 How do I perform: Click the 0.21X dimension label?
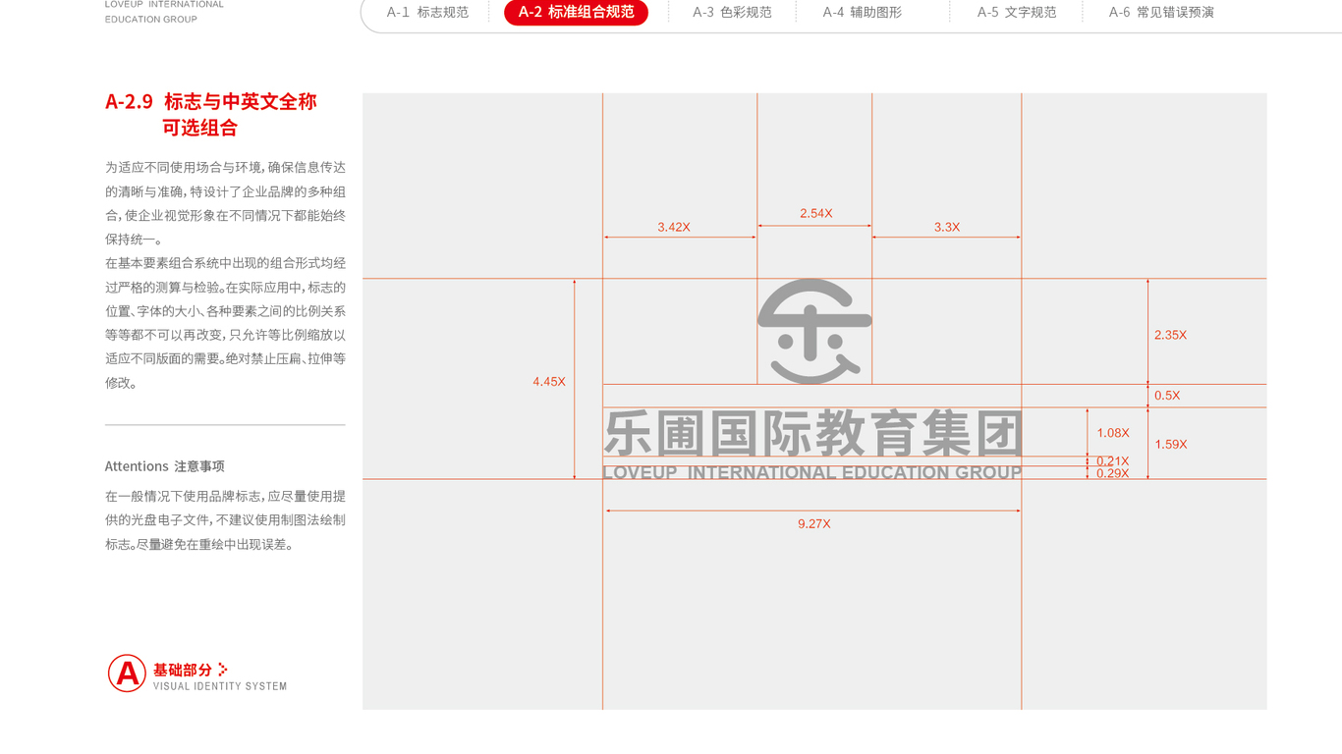click(x=1113, y=461)
